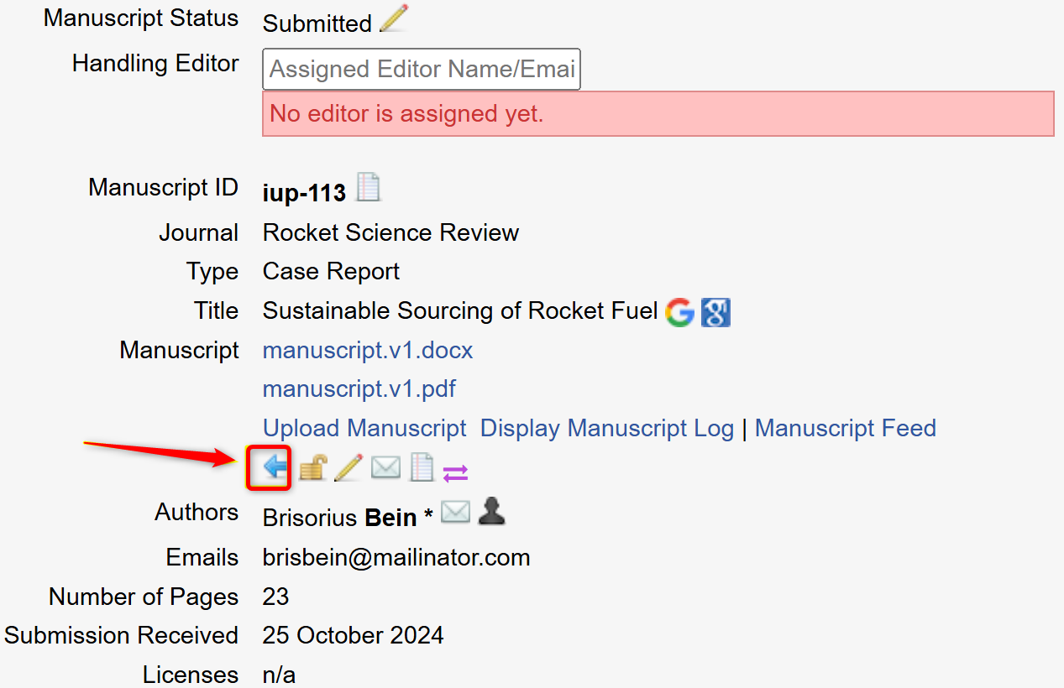Click the open padlock icon

(x=312, y=467)
